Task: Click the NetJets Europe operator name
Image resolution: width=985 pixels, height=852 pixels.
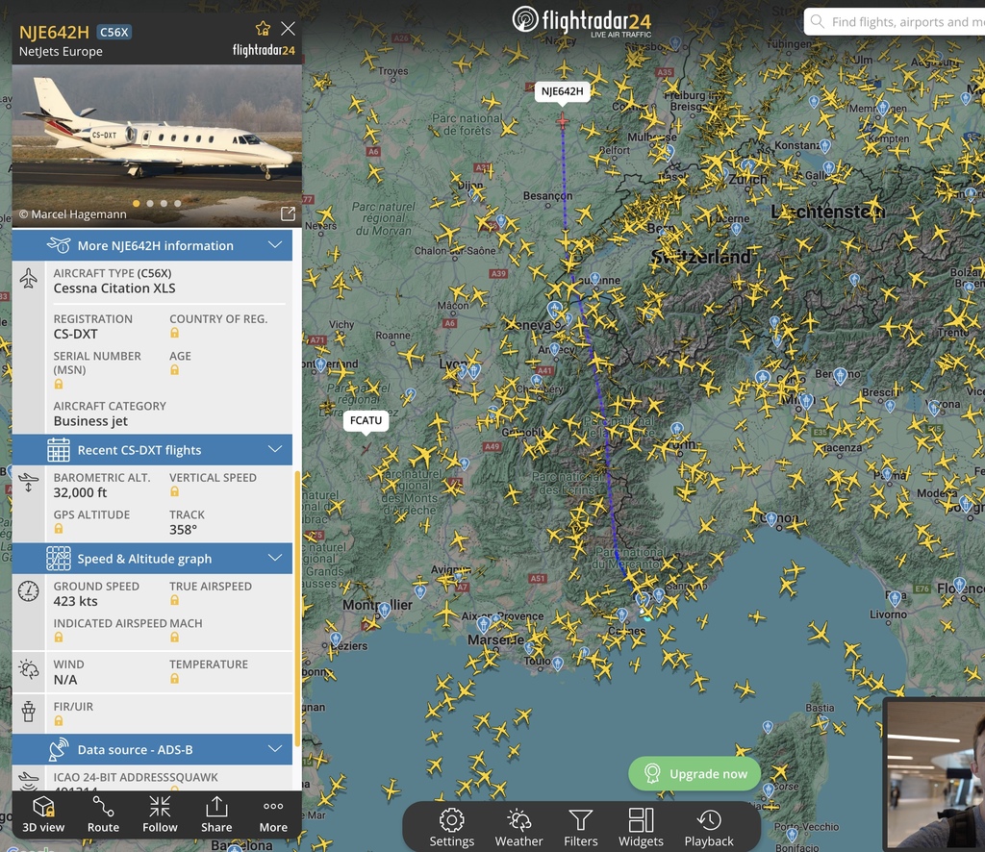Action: point(61,52)
